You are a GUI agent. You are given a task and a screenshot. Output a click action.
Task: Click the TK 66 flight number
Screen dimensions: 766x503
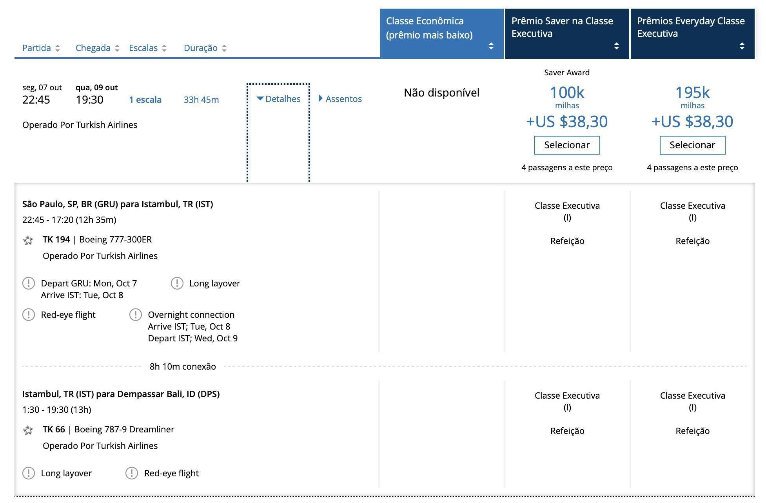click(x=54, y=429)
